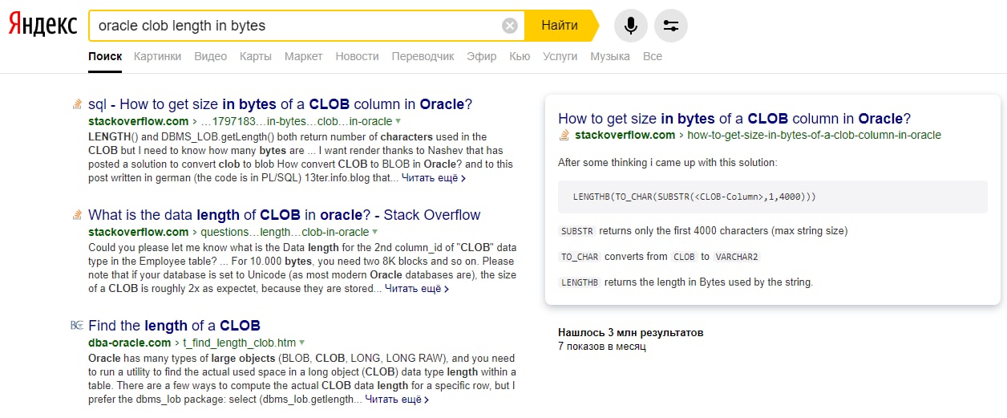
Task: Open 'How to get size in bytes of a CLOB' result
Action: coord(280,104)
